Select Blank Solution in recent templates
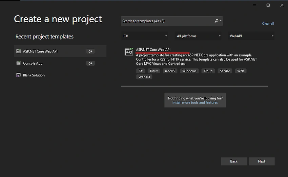The image size is (288, 177). click(60, 75)
